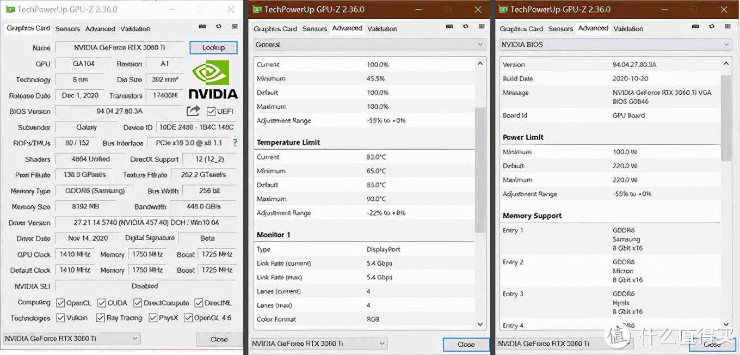Click the scroll down arrow in the NVIDIA BIOS window
This screenshot has width=740, height=355.
(726, 325)
